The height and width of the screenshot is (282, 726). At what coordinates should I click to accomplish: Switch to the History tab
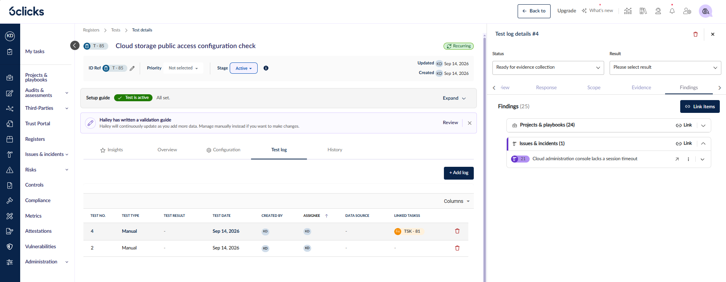[335, 150]
